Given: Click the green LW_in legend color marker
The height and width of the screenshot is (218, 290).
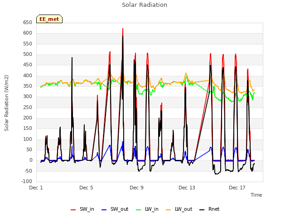Looking at the screenshot, I should pyautogui.click(x=139, y=210).
